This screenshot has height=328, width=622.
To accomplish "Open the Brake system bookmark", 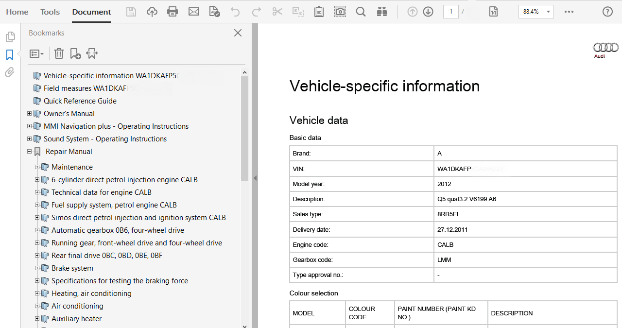I will click(x=72, y=268).
